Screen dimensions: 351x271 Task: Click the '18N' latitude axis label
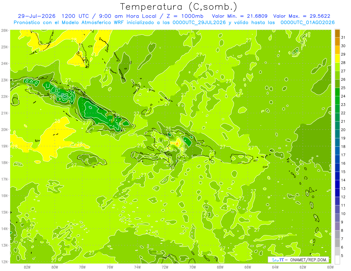coord(4,163)
